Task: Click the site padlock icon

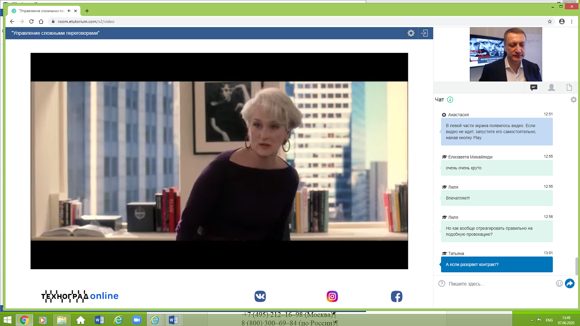Action: 53,22
